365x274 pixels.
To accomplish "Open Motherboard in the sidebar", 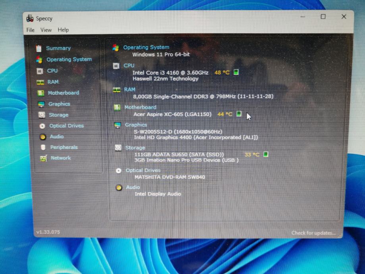I will [x=63, y=93].
